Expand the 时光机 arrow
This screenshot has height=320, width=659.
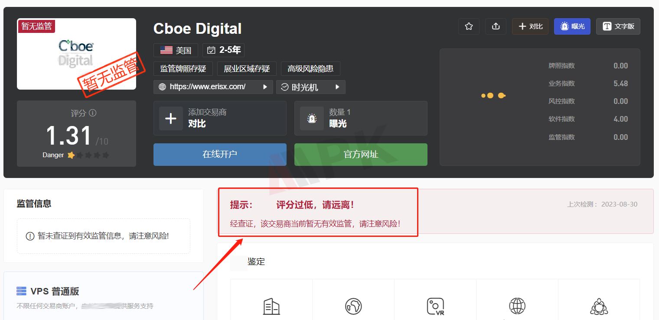337,87
